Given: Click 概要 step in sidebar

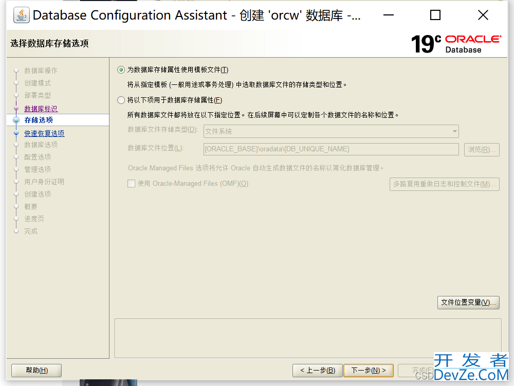Looking at the screenshot, I should click(x=31, y=207).
